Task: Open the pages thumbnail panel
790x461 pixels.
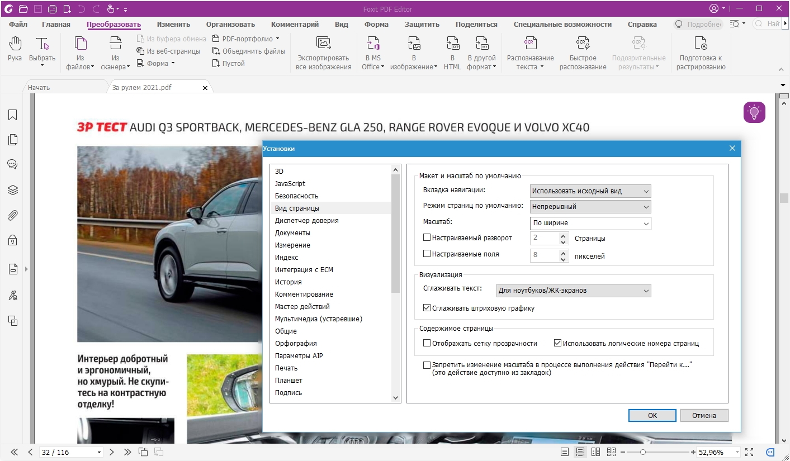Action: tap(12, 140)
